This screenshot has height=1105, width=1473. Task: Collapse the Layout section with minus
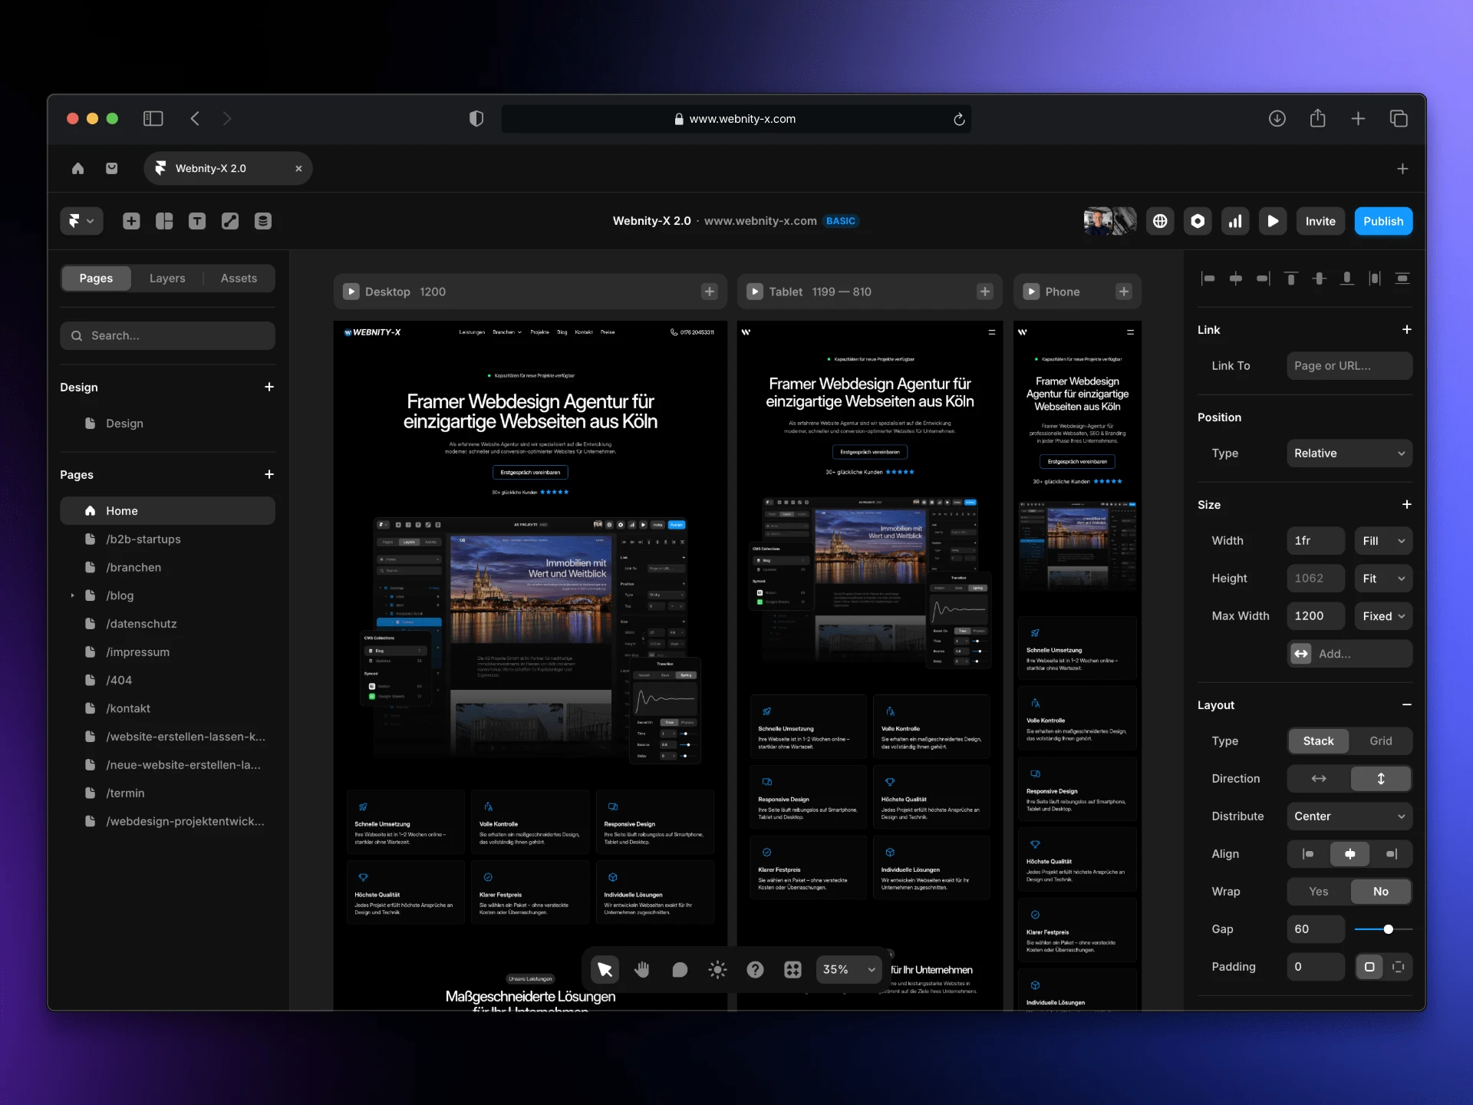(1406, 704)
